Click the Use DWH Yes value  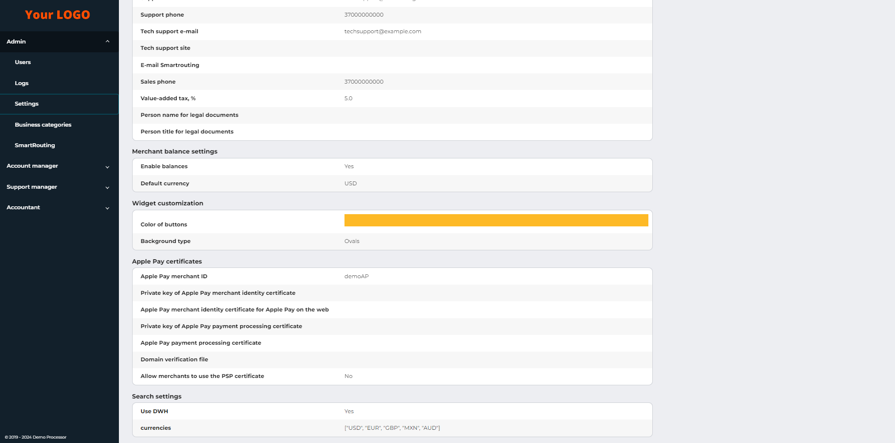tap(349, 411)
